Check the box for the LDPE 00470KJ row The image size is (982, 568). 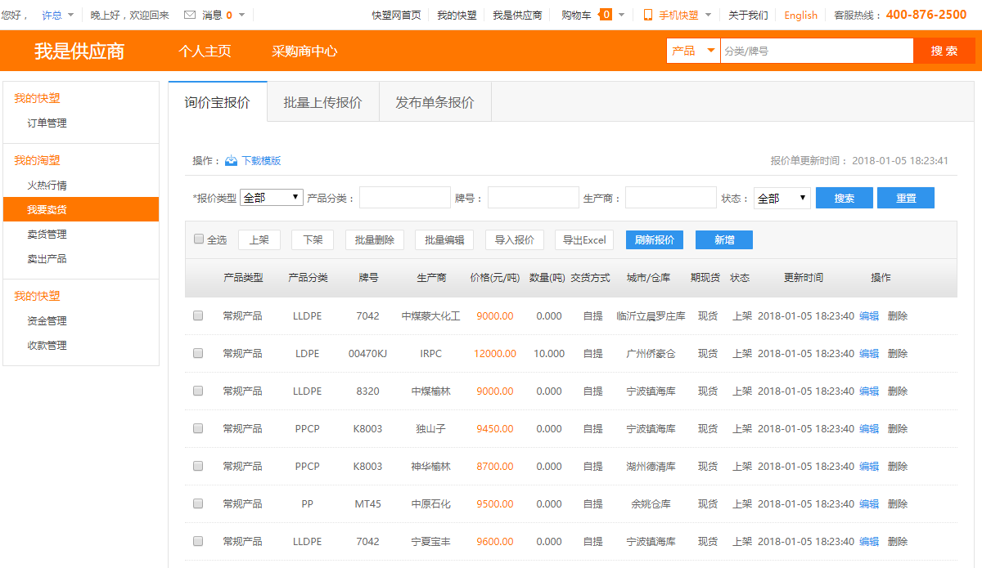[198, 353]
